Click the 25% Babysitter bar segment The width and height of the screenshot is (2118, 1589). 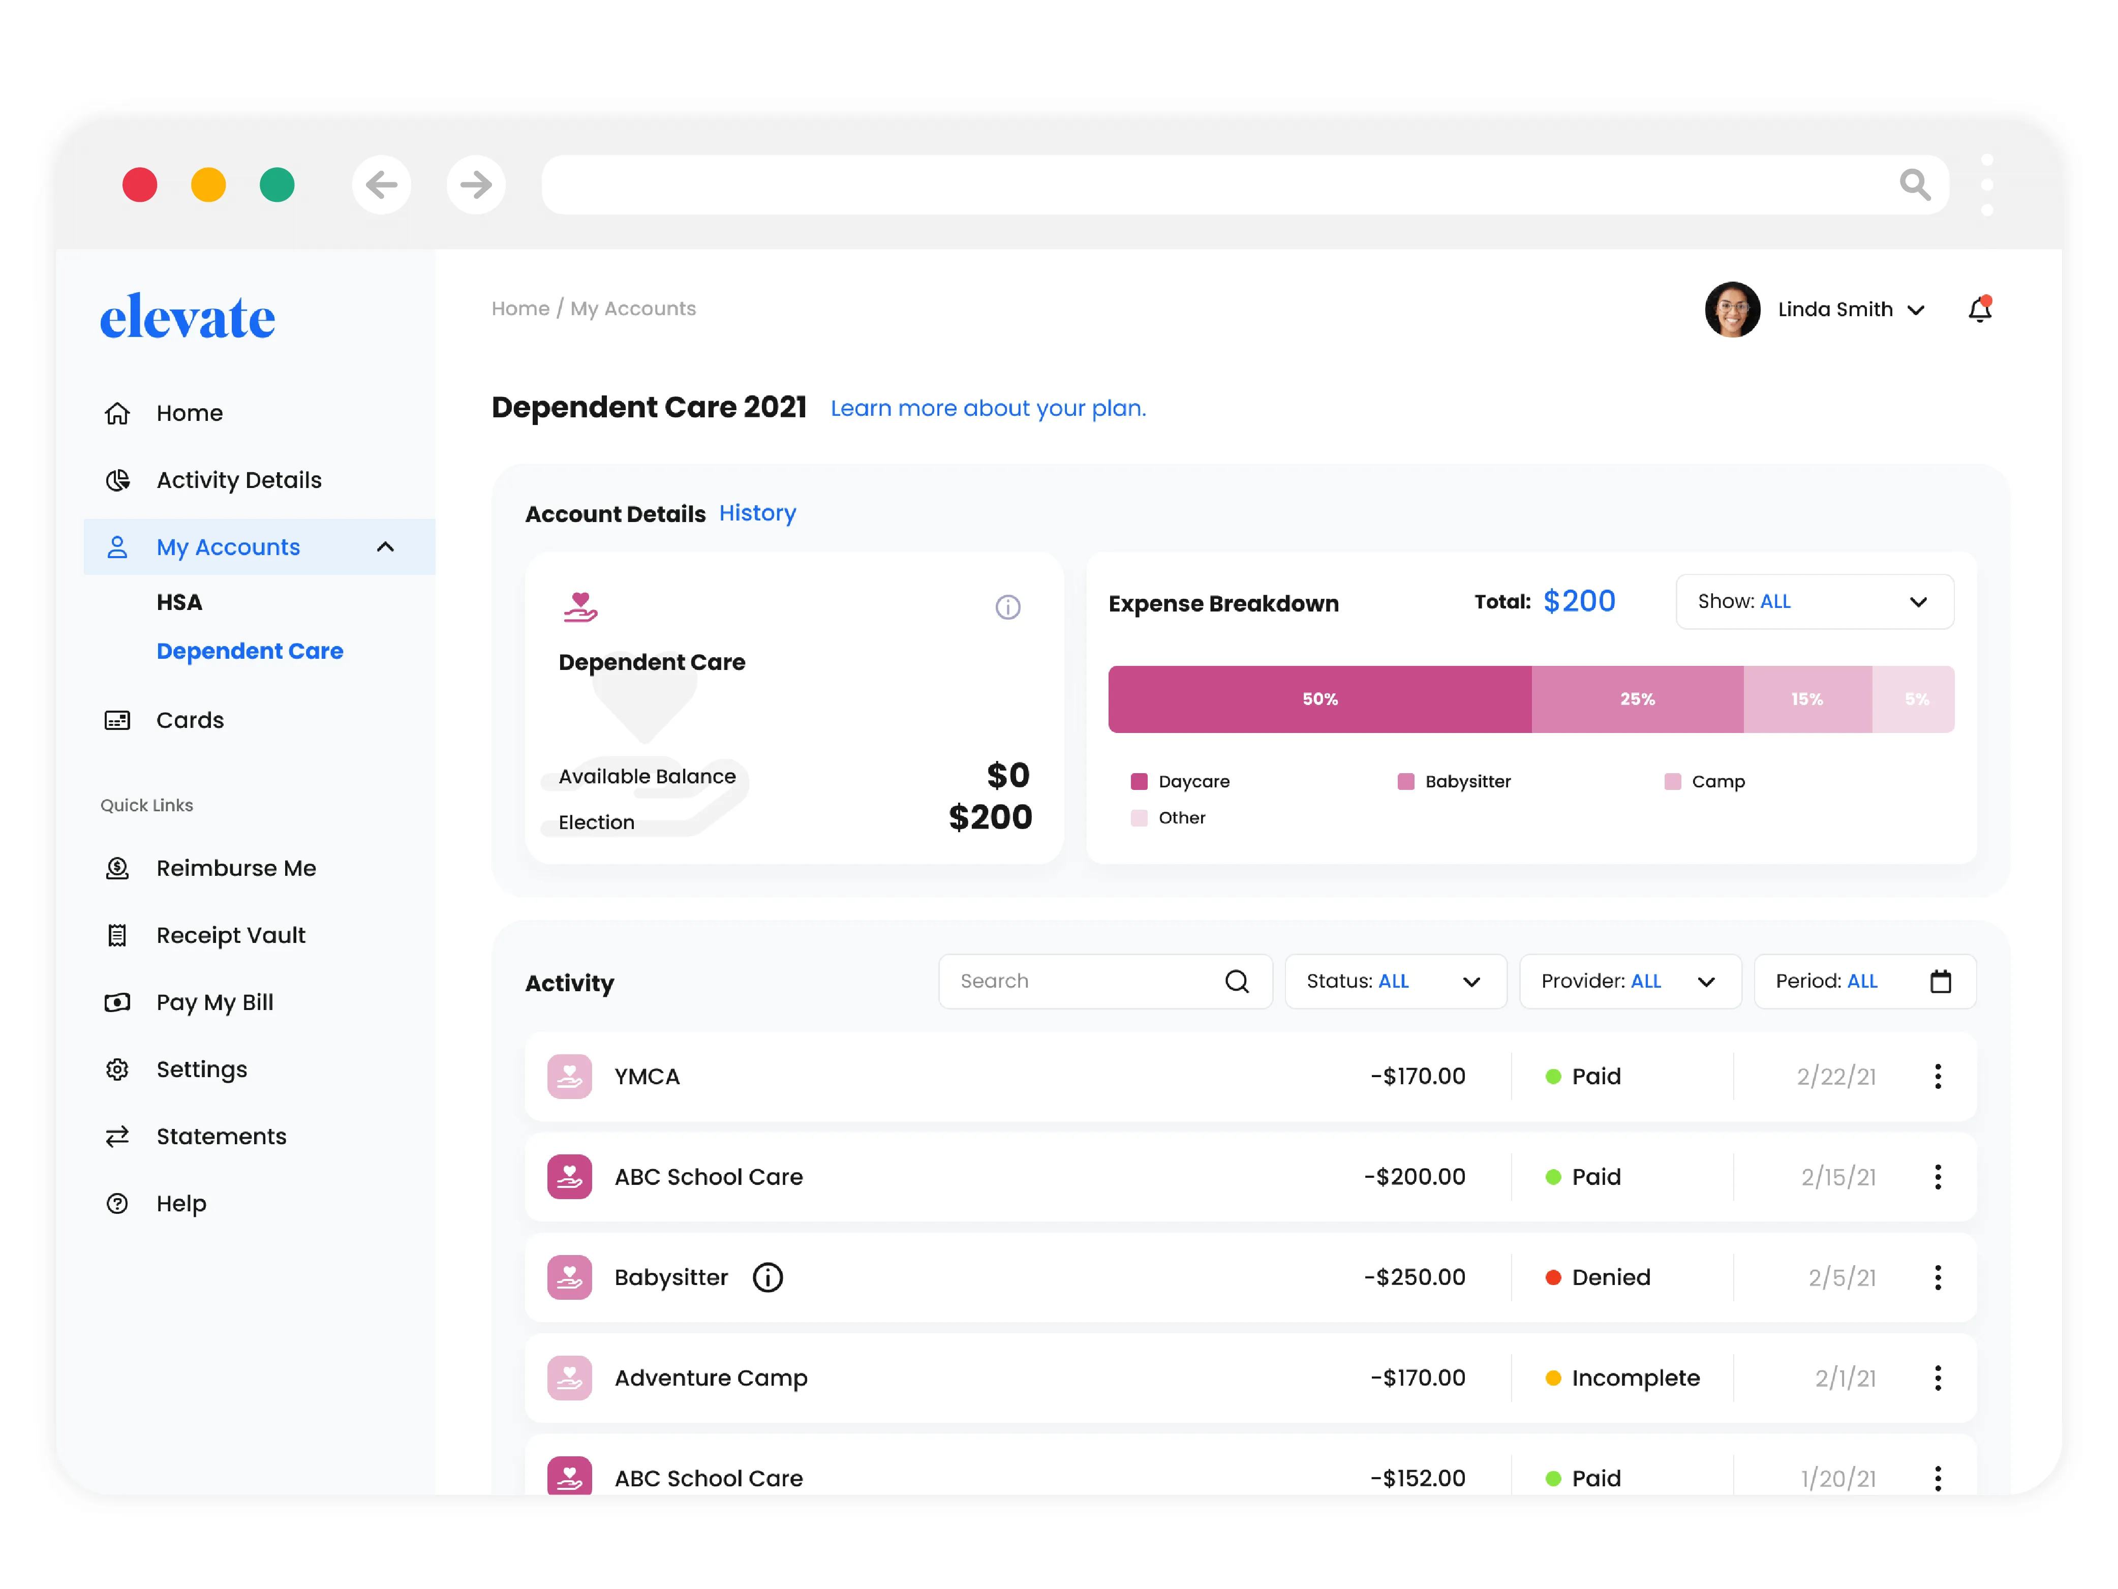click(1637, 699)
